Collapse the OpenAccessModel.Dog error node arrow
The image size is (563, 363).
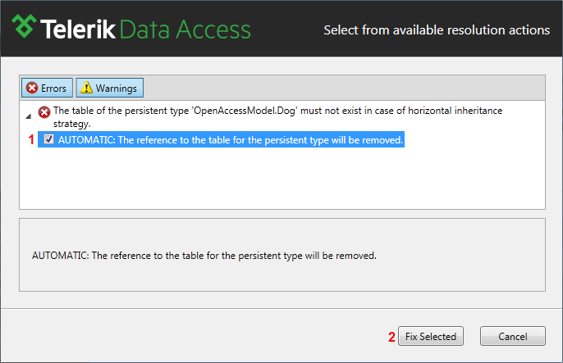[29, 116]
